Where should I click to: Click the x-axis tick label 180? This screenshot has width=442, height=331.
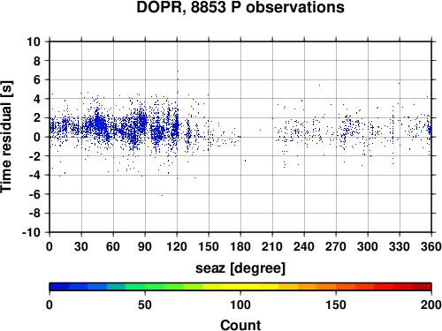(240, 246)
